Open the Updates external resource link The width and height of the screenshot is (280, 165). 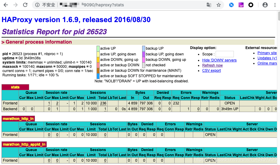[267, 58]
